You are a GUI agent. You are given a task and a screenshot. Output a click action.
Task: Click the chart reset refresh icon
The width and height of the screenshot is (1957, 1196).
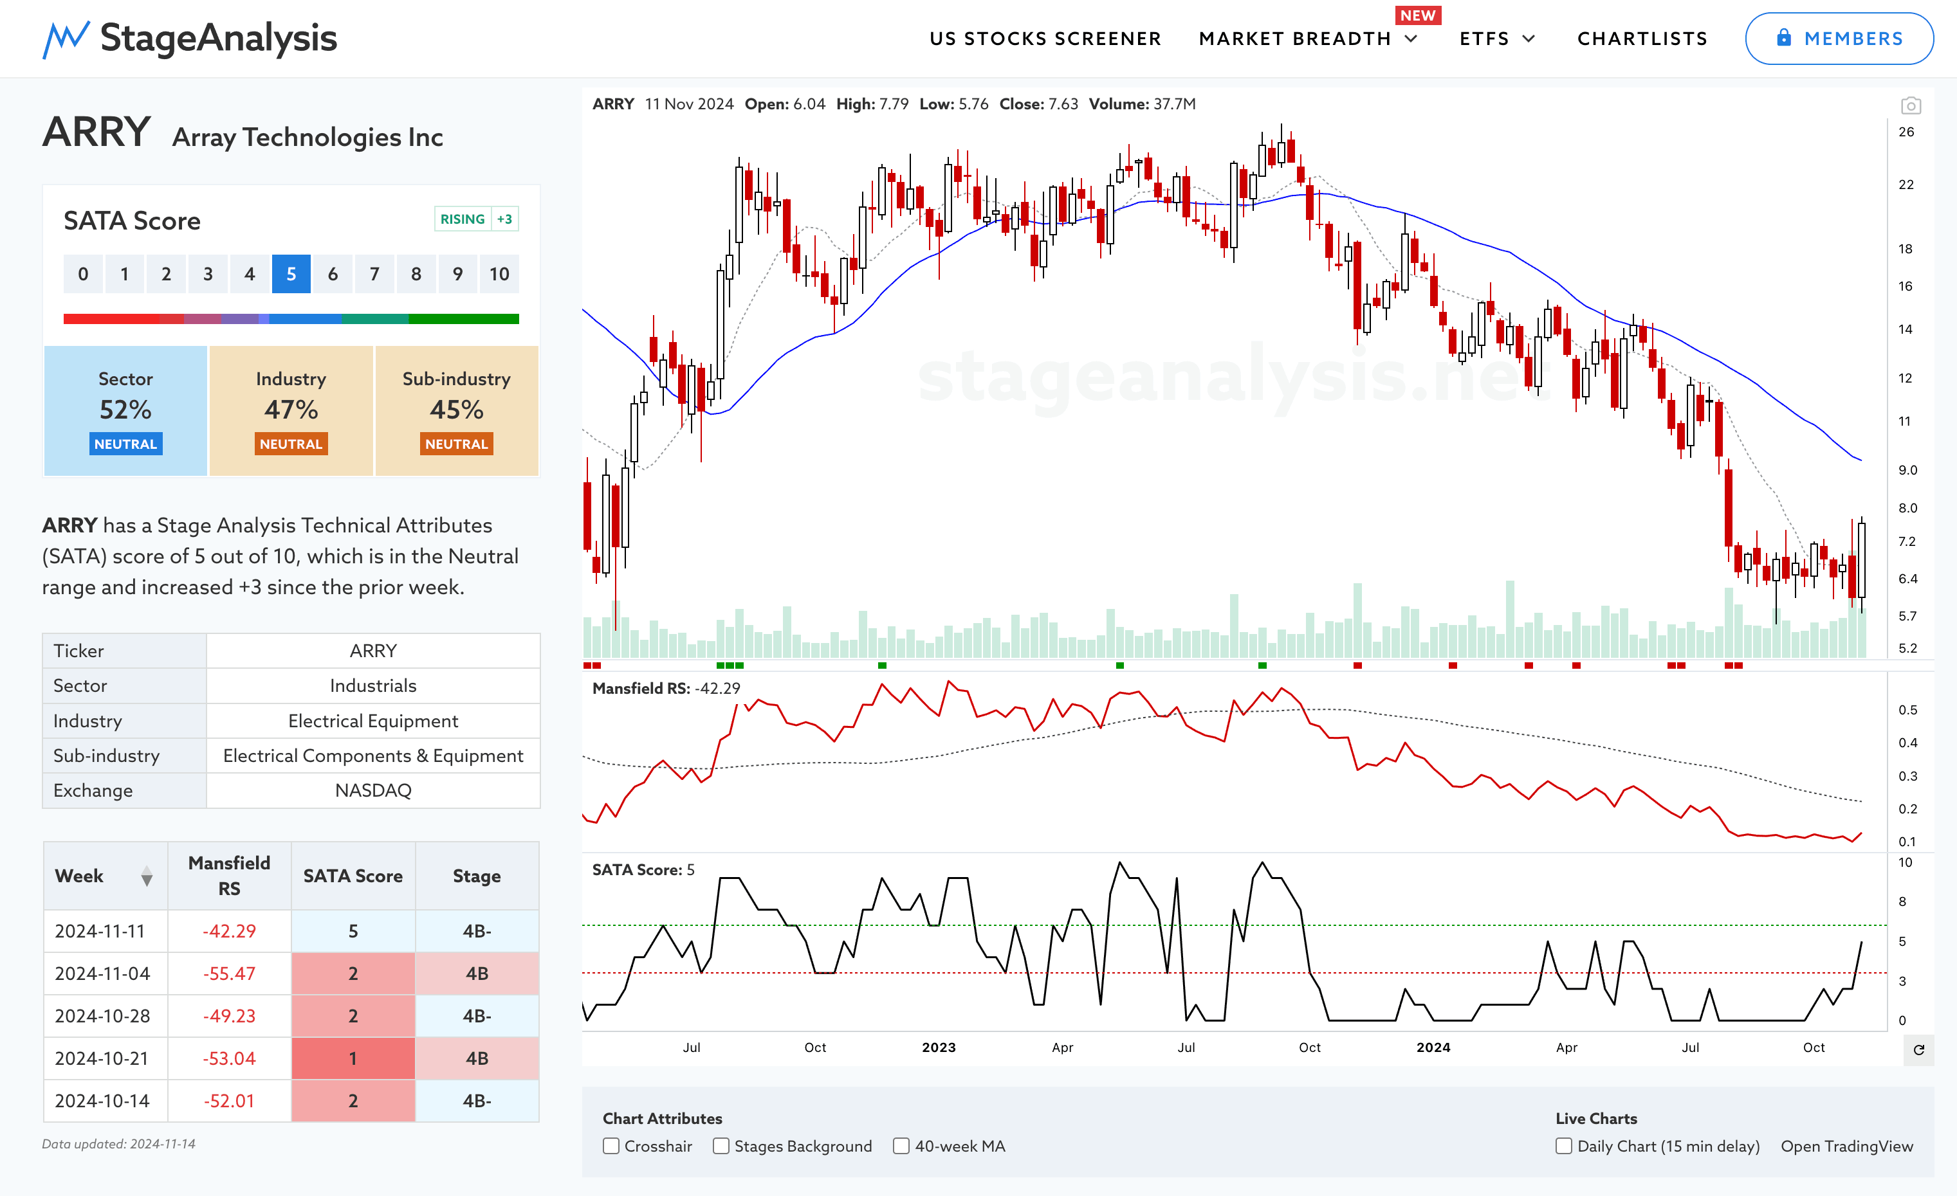(1918, 1050)
